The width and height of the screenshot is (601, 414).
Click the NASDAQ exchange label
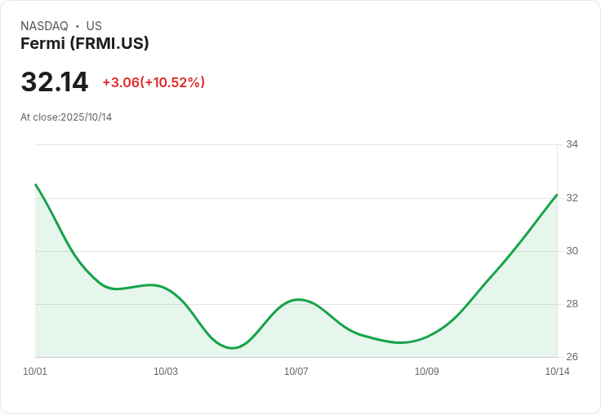tap(44, 26)
